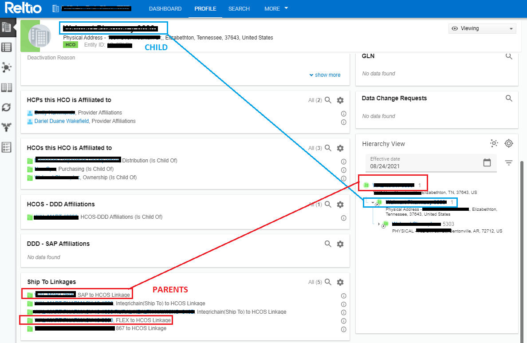Screen dimensions: 527x343
Task: Expand the MORE menu
Action: point(276,9)
